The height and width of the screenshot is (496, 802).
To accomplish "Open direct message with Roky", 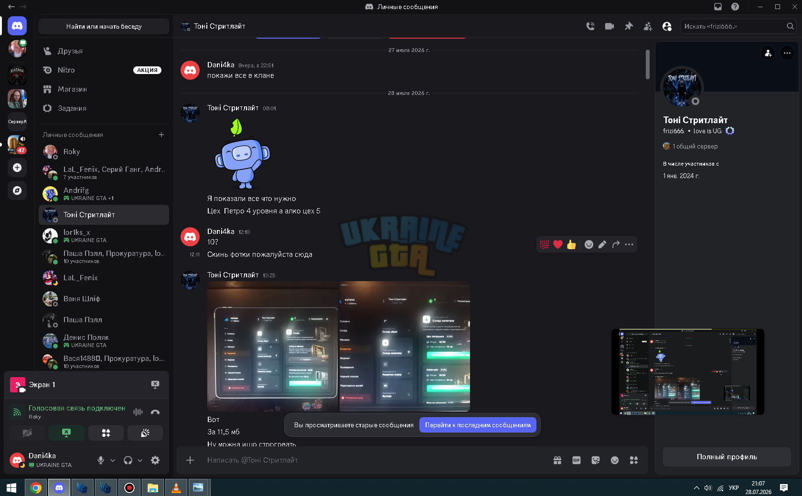I will pyautogui.click(x=104, y=152).
